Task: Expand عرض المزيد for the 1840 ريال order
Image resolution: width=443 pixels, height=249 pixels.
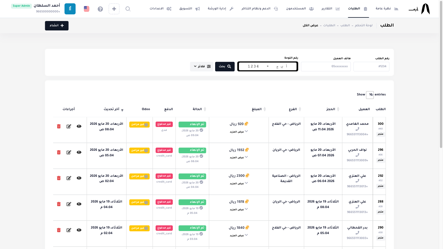Action: (239, 235)
